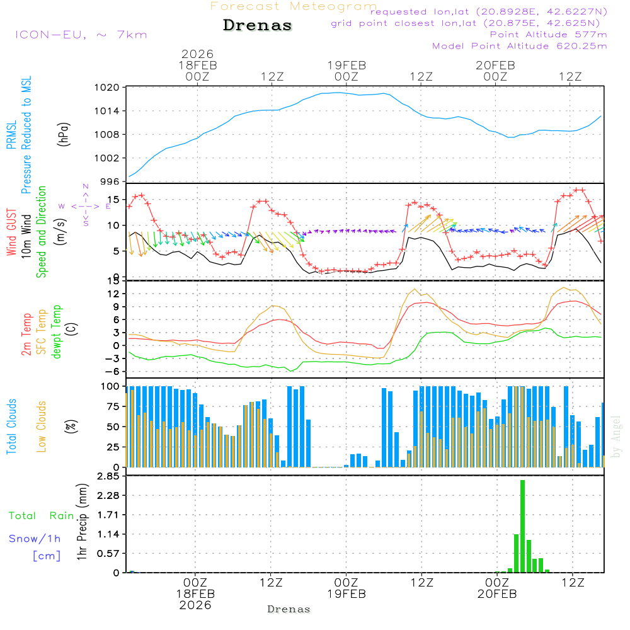This screenshot has height=630, width=630.
Task: Select the 19FEB 00Z marker on top axis
Action: click(346, 71)
